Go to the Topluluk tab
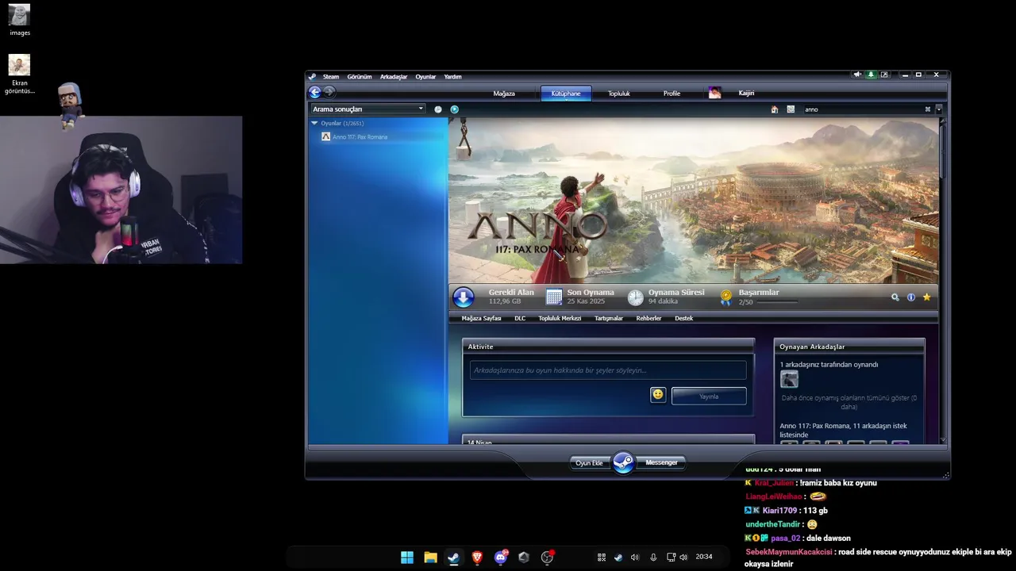The height and width of the screenshot is (571, 1016). pos(619,94)
